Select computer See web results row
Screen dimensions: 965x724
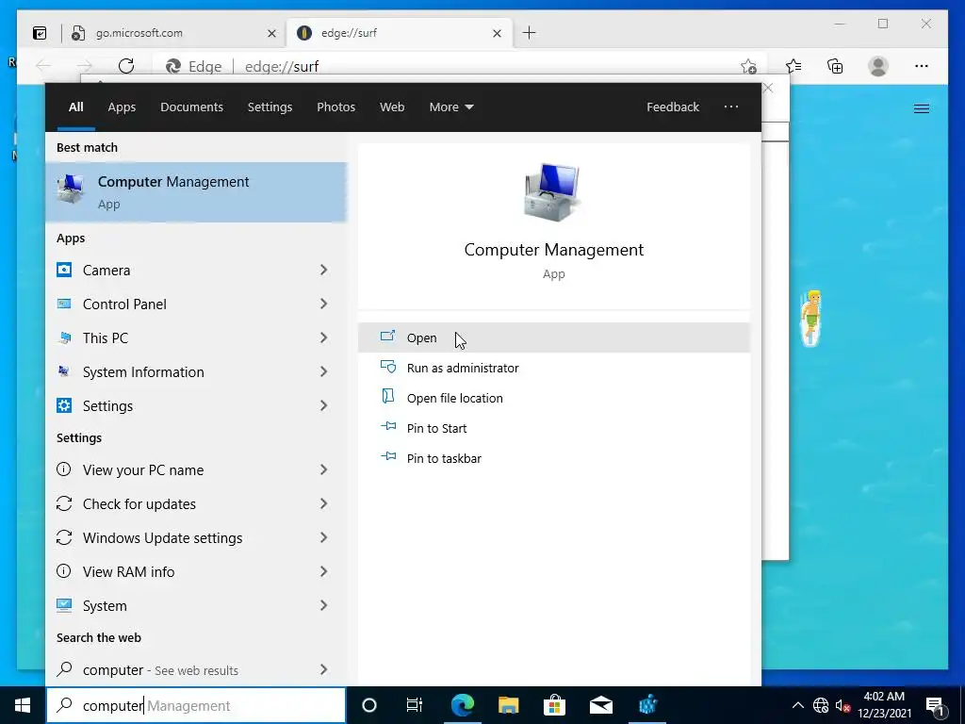click(x=196, y=669)
